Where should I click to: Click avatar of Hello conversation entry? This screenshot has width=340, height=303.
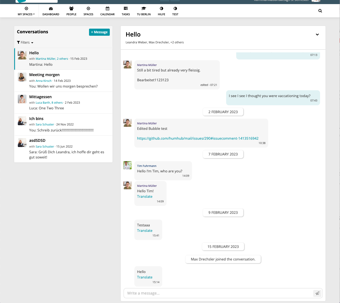point(22,55)
